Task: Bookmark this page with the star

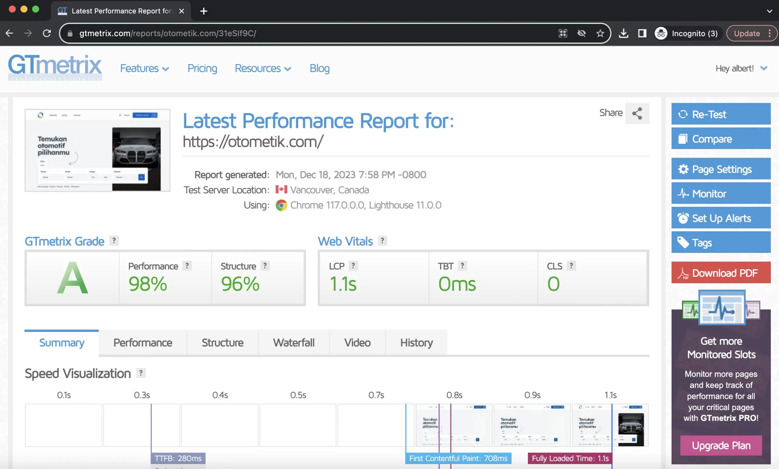Action: click(x=600, y=33)
